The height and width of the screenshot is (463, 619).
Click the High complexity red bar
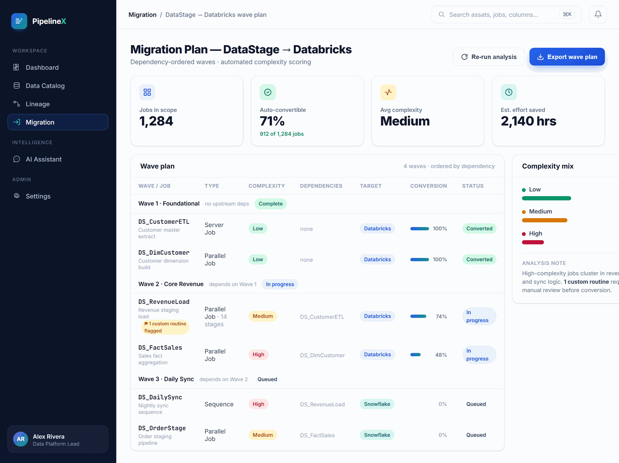pyautogui.click(x=533, y=242)
